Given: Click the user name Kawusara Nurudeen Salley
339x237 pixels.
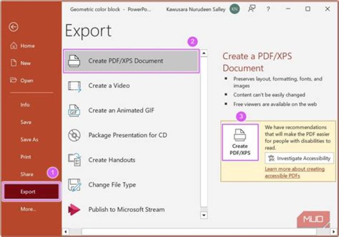Looking at the screenshot, I should click(196, 9).
